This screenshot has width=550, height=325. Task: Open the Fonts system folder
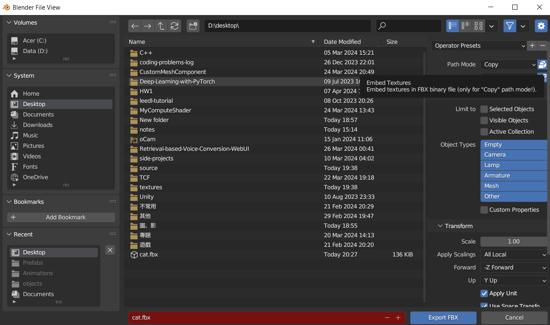coord(61,167)
